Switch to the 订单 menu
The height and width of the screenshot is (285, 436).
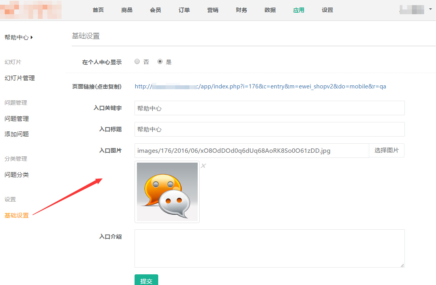tap(184, 10)
